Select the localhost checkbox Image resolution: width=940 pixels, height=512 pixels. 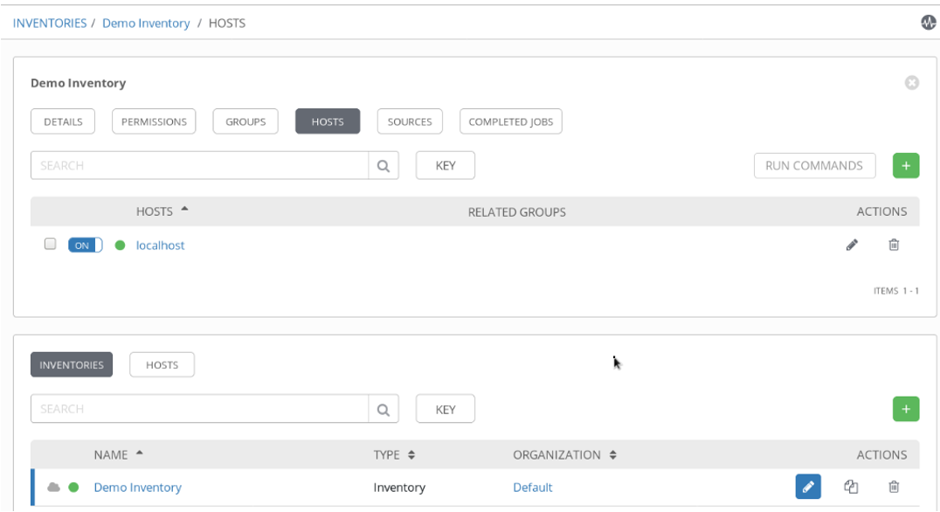(51, 244)
